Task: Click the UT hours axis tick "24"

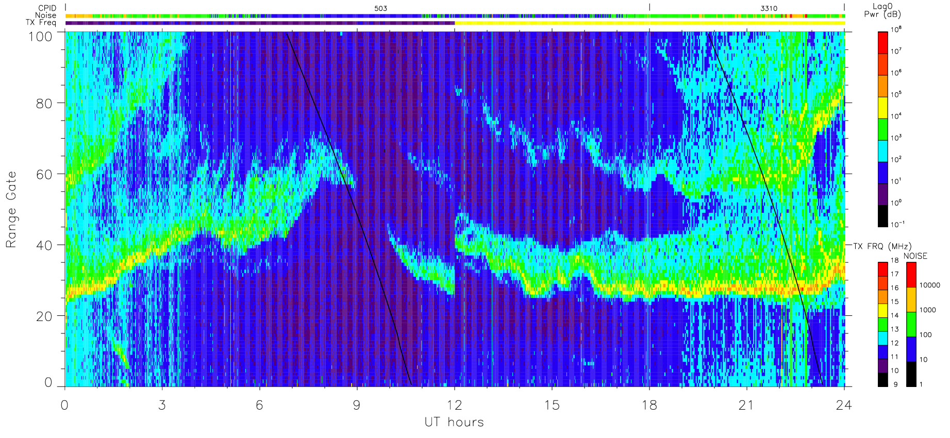Action: click(x=844, y=405)
